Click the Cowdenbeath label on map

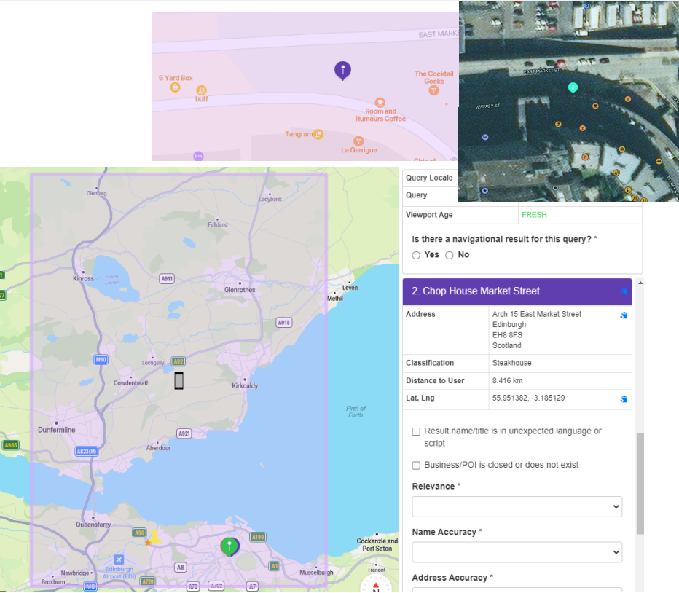click(131, 383)
